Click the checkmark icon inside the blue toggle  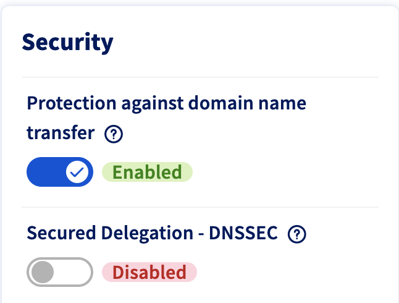(77, 172)
